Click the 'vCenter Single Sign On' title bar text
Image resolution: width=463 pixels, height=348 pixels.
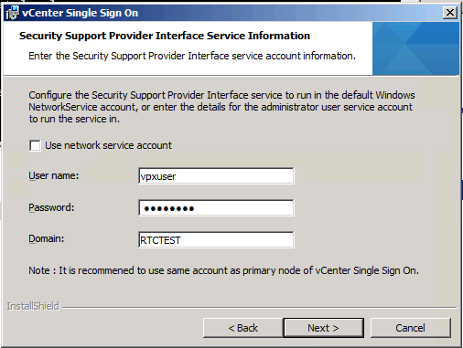(81, 13)
